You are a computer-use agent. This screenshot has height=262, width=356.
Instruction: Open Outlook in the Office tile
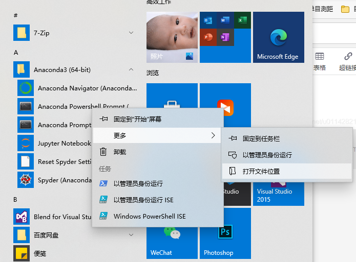tap(208, 20)
